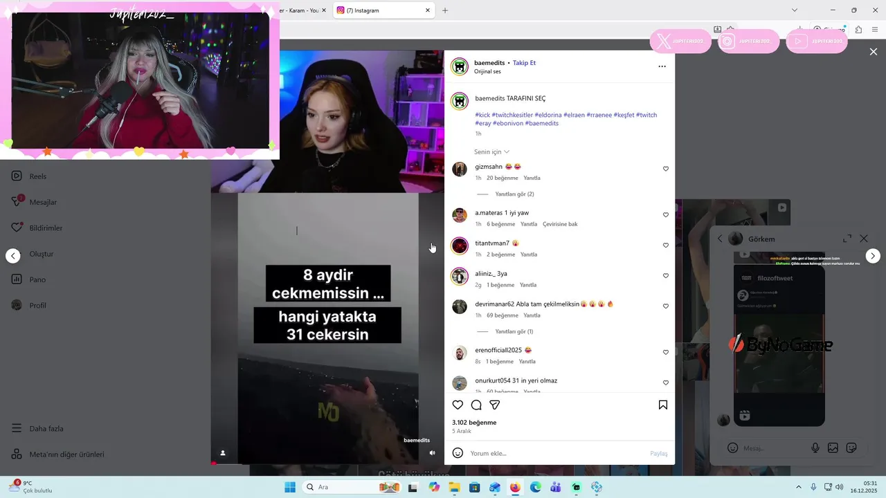Open File Explorer from taskbar
The height and width of the screenshot is (498, 886).
tap(454, 487)
